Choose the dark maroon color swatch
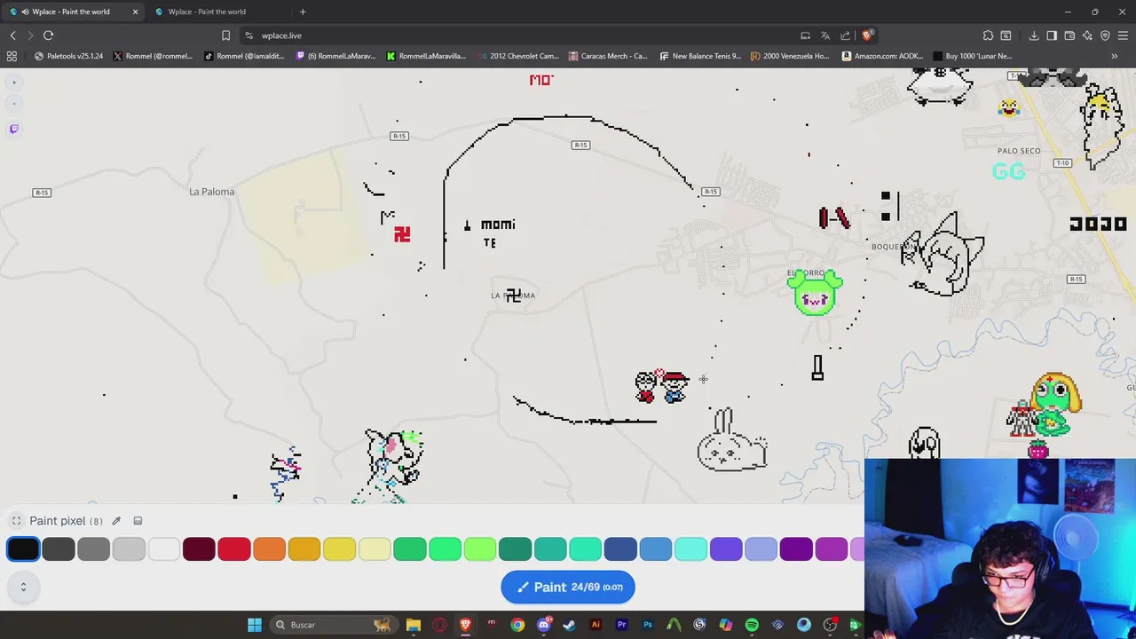The width and height of the screenshot is (1136, 639). (199, 549)
